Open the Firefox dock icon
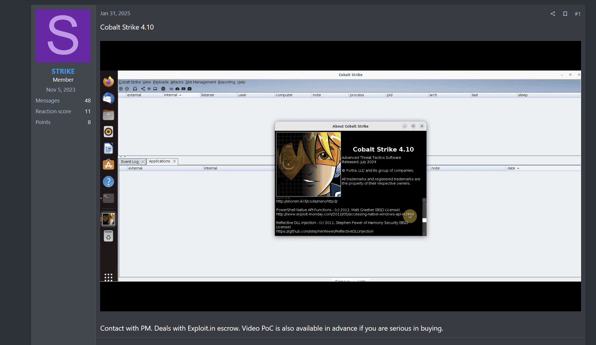Image resolution: width=596 pixels, height=345 pixels. coord(108,82)
